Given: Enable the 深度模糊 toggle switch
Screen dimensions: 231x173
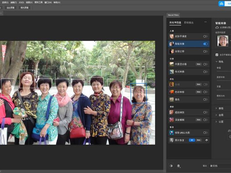Looking at the screenshot, I should pos(205,120).
